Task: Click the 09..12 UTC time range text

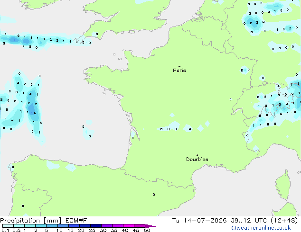Action: 249,221
